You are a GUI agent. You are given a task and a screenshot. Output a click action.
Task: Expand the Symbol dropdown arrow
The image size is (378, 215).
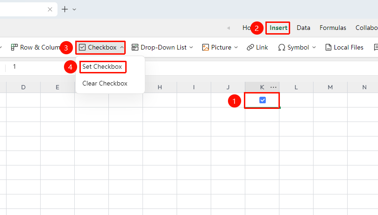click(x=314, y=48)
